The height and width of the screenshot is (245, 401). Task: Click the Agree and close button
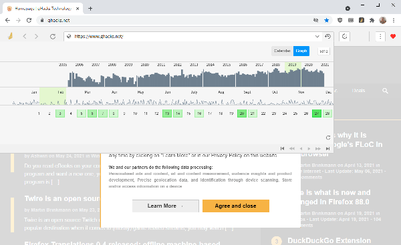236,206
